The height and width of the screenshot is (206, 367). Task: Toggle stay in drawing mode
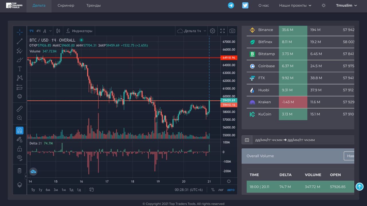tap(19, 140)
